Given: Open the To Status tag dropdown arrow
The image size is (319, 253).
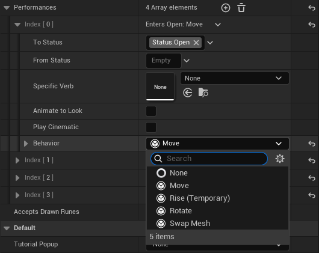Looking at the screenshot, I should [x=210, y=43].
